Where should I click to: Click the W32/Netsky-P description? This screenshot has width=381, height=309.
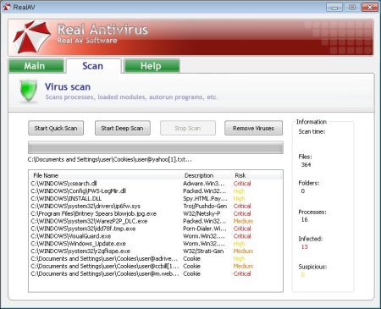coord(202,213)
